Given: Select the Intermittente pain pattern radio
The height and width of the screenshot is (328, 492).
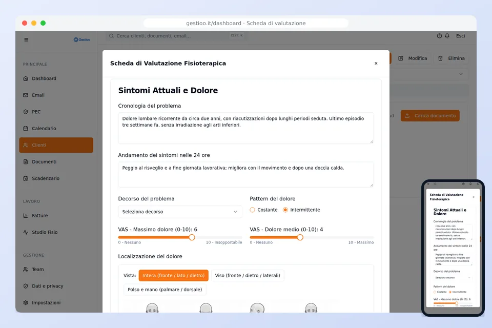Looking at the screenshot, I should (285, 210).
